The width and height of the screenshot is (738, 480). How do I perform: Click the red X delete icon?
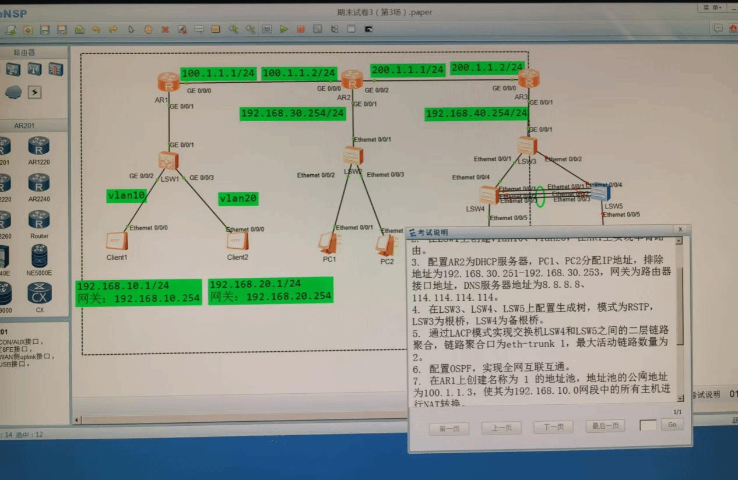(x=165, y=29)
